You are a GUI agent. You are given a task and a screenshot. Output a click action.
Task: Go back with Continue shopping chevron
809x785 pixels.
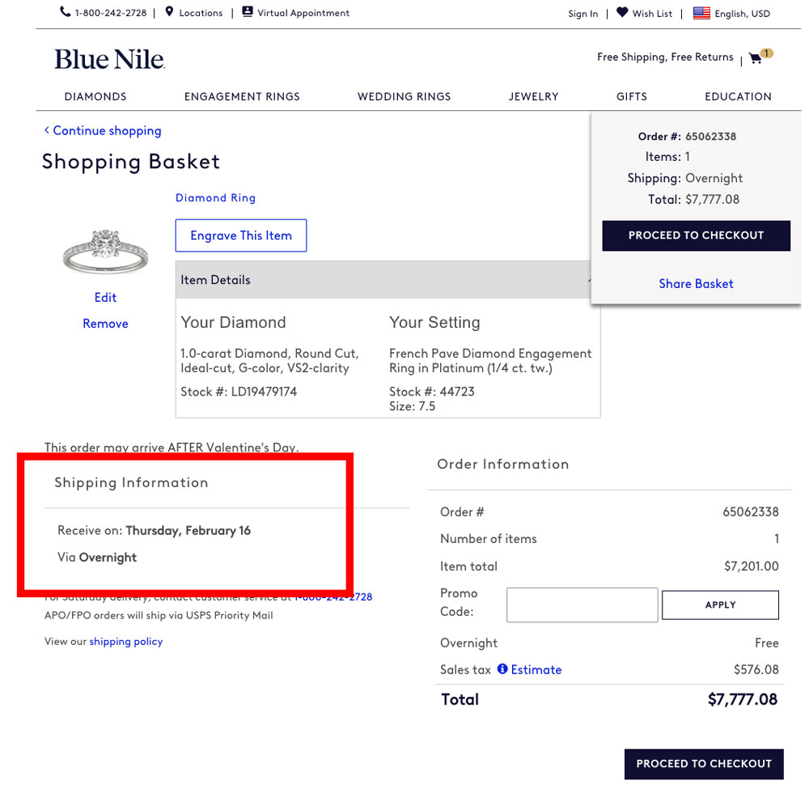(x=47, y=130)
